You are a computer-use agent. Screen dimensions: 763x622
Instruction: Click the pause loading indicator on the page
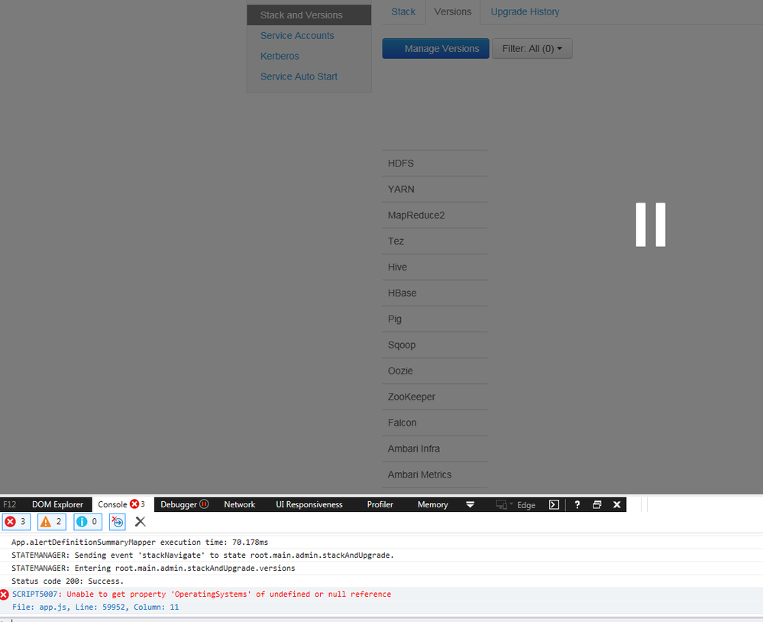click(650, 225)
